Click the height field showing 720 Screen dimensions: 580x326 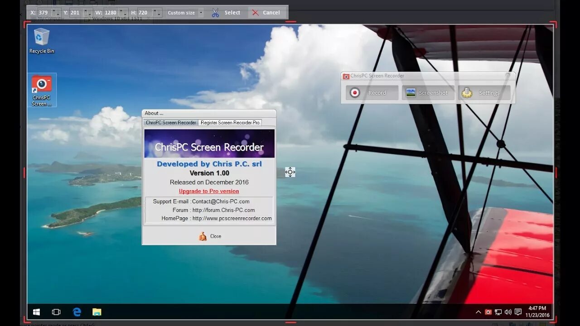144,13
